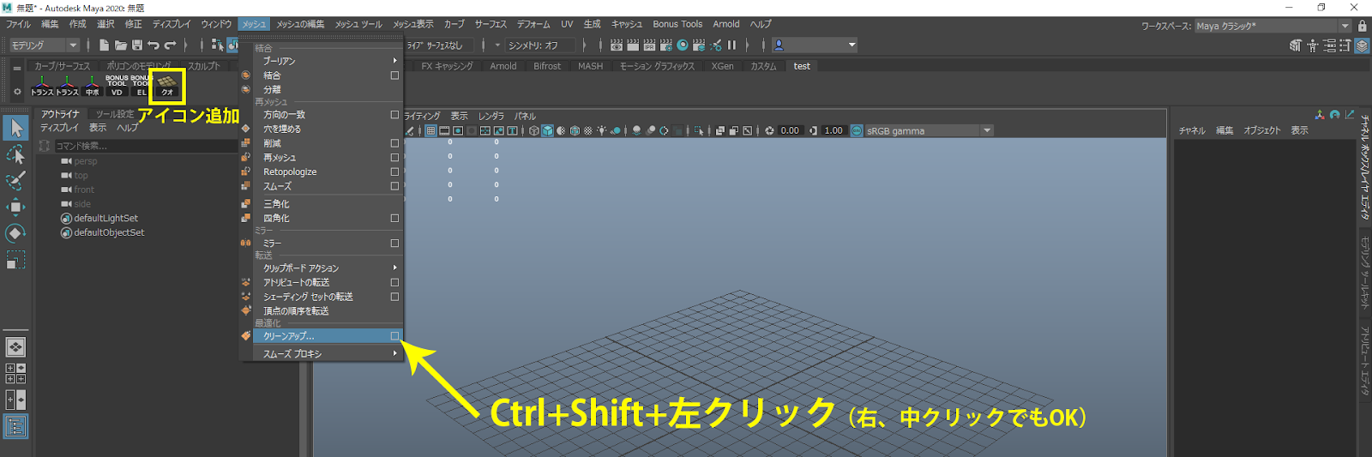The image size is (1372, 457).
Task: Open the Modeling menu set dropdown
Action: click(x=43, y=45)
